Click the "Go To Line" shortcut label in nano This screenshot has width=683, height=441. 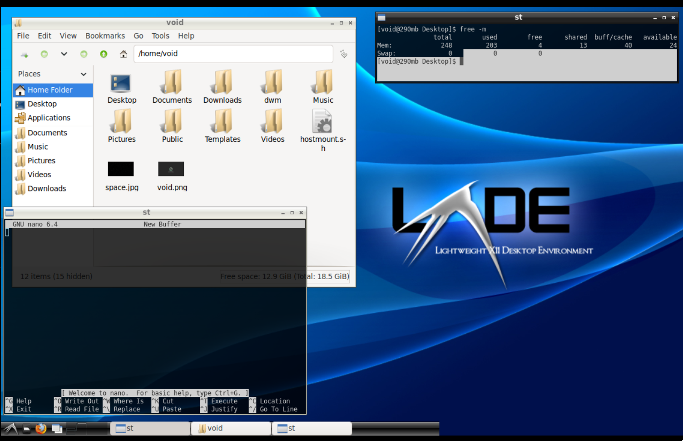click(279, 409)
